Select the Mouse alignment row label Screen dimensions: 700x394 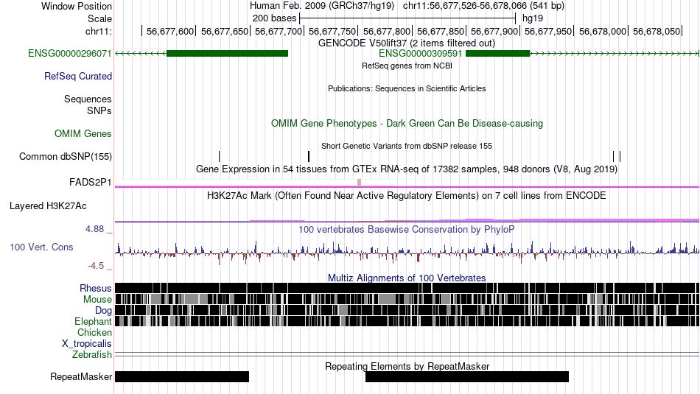click(97, 300)
